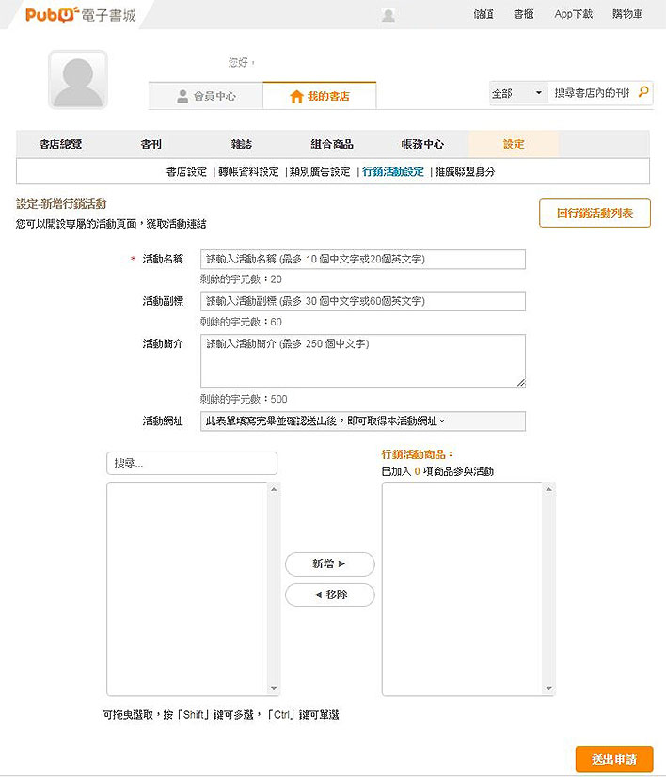
Task: Click the large profile picture placeholder
Action: [x=78, y=80]
